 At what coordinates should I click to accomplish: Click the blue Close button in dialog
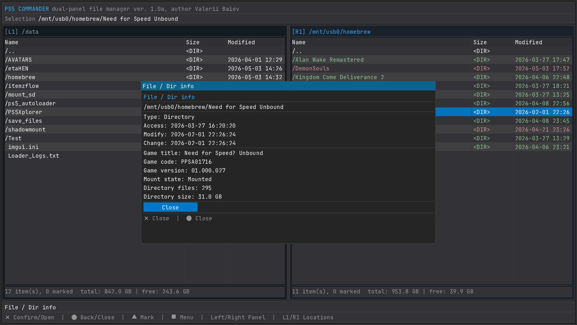click(170, 207)
